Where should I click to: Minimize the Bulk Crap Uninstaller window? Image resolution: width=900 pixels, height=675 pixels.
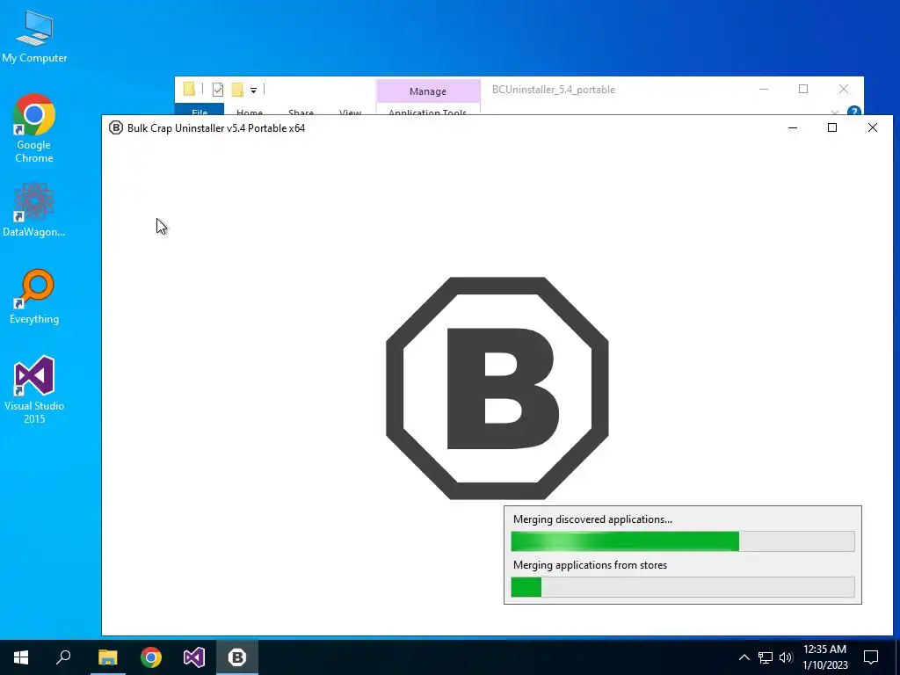click(x=793, y=127)
